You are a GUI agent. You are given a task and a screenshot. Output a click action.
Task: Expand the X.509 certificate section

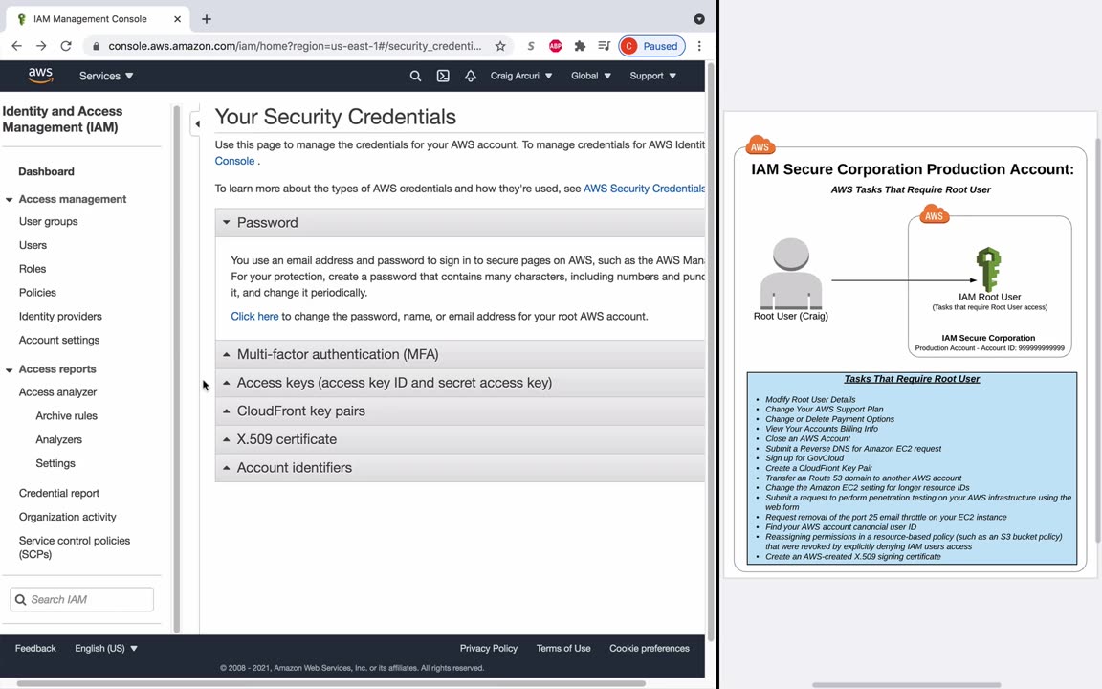click(459, 439)
